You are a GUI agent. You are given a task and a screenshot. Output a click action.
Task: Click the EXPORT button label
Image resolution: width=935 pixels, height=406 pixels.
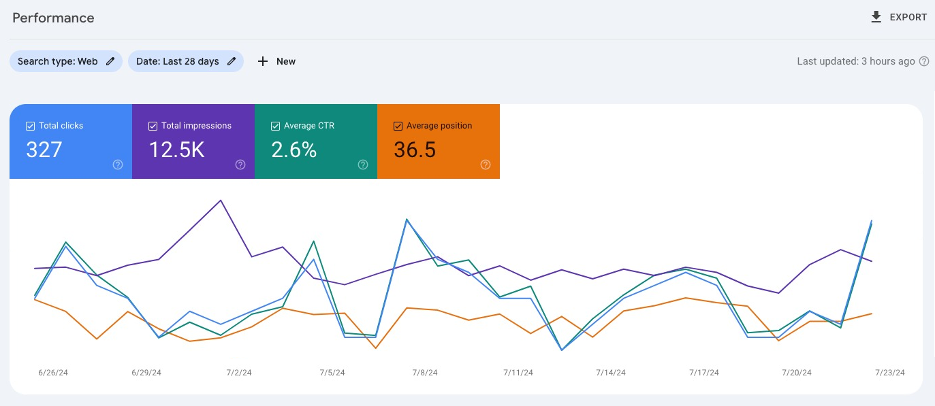click(908, 17)
